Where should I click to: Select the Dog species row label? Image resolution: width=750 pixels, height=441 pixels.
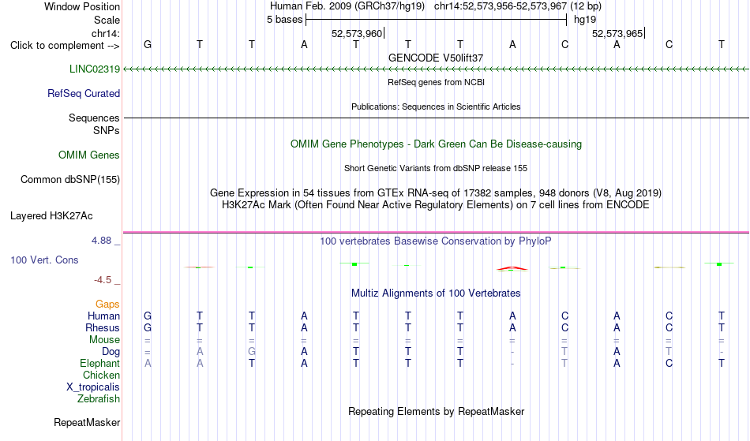click(x=111, y=352)
